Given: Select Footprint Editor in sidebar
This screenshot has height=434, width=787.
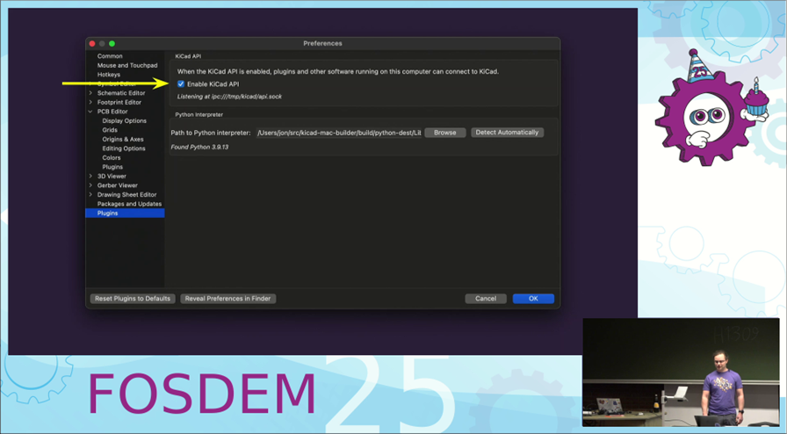Looking at the screenshot, I should coord(119,102).
